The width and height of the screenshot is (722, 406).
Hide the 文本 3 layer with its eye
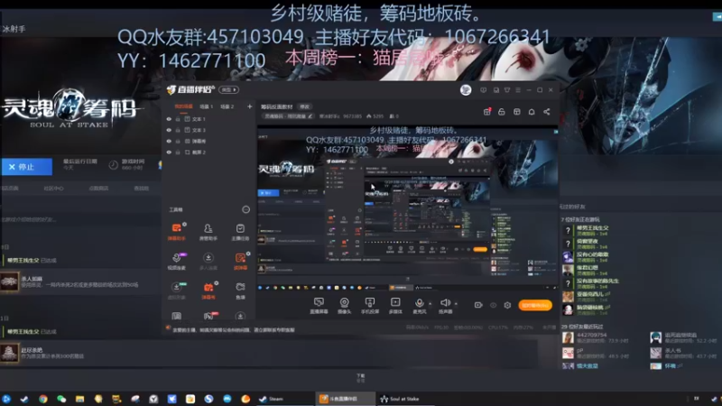click(169, 130)
